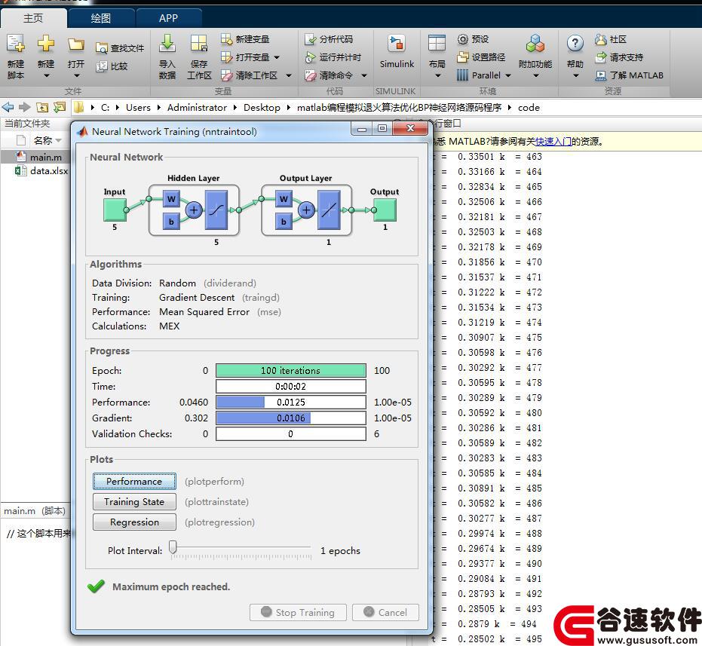Expand the 帮助 dropdown arrow
The image size is (702, 646).
tap(576, 75)
